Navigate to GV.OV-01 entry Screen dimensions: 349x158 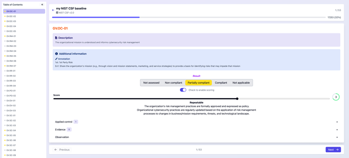pos(11,101)
